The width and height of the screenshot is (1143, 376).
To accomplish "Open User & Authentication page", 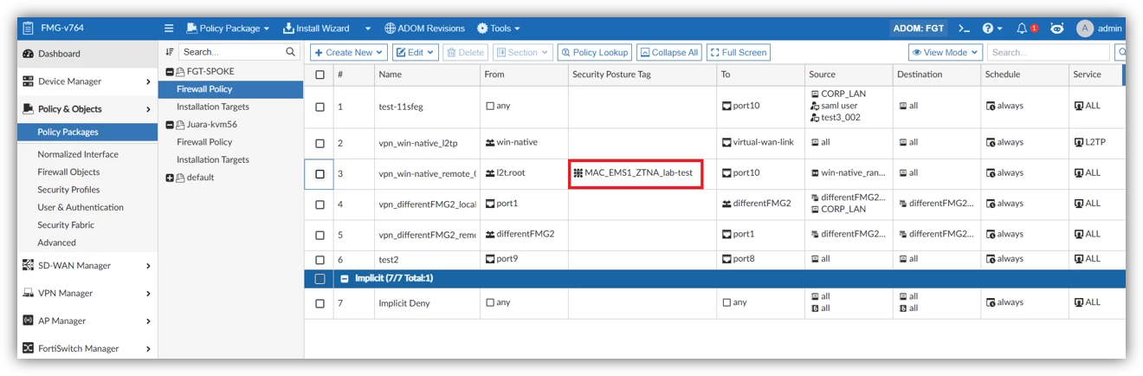I will tap(81, 208).
